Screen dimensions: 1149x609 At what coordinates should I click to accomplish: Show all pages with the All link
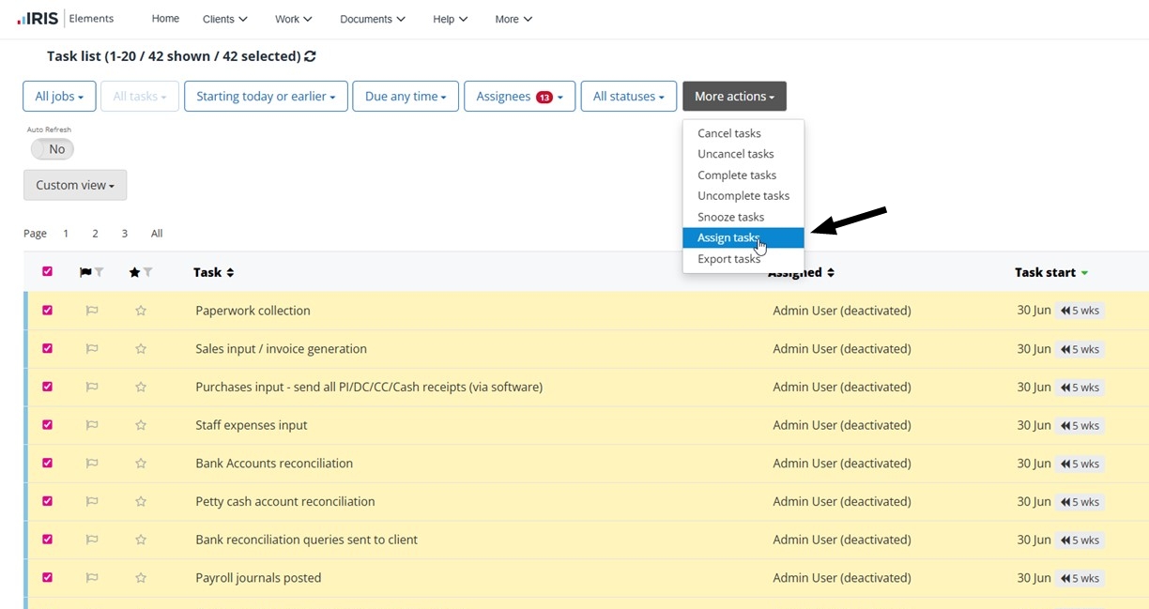click(x=156, y=233)
